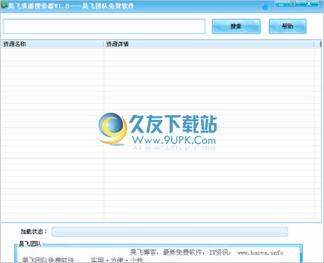Screen dimensions: 324x263
Task: Open the www.haova.info link text
Action: 260,253
